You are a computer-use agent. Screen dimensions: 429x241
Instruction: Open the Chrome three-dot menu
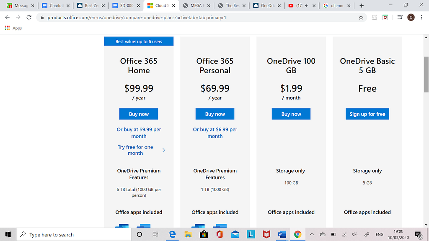point(421,18)
